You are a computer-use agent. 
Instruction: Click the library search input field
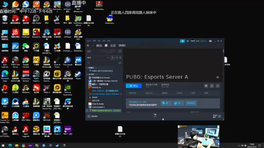(102, 63)
